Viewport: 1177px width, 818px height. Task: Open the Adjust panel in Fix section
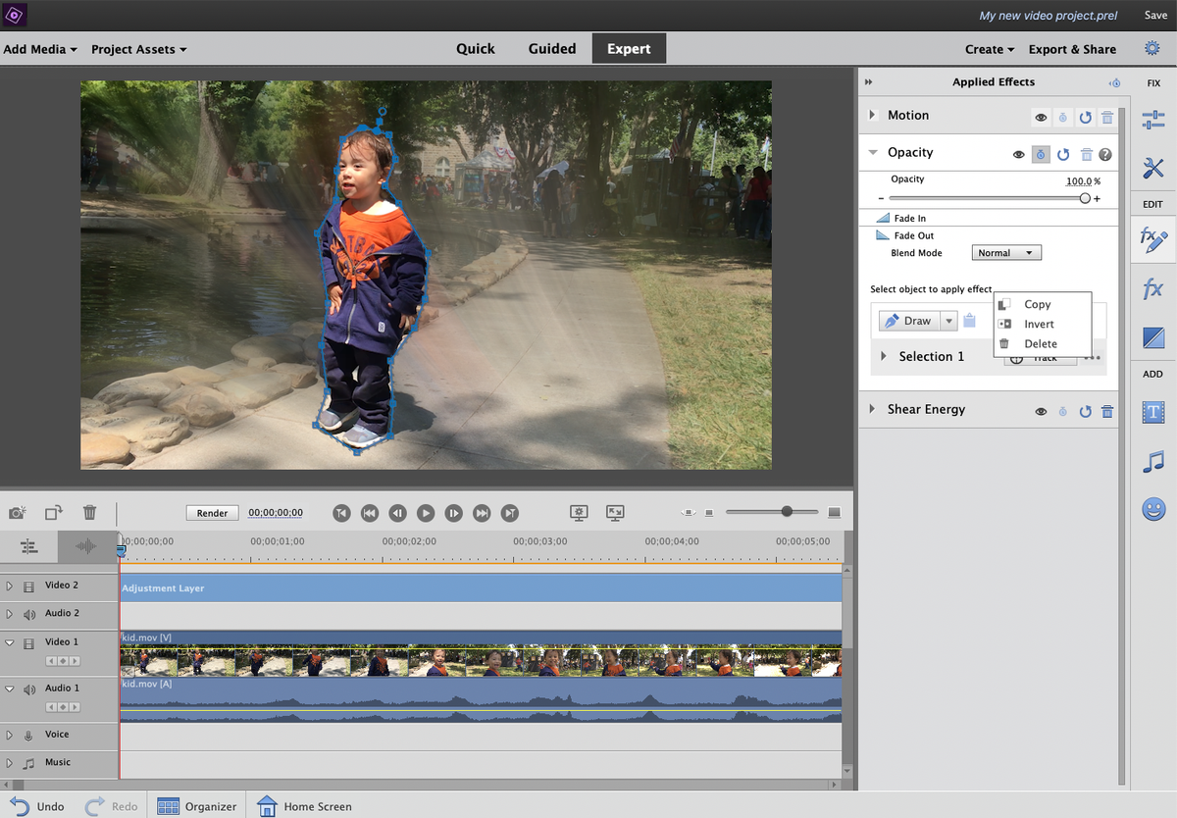(x=1152, y=119)
